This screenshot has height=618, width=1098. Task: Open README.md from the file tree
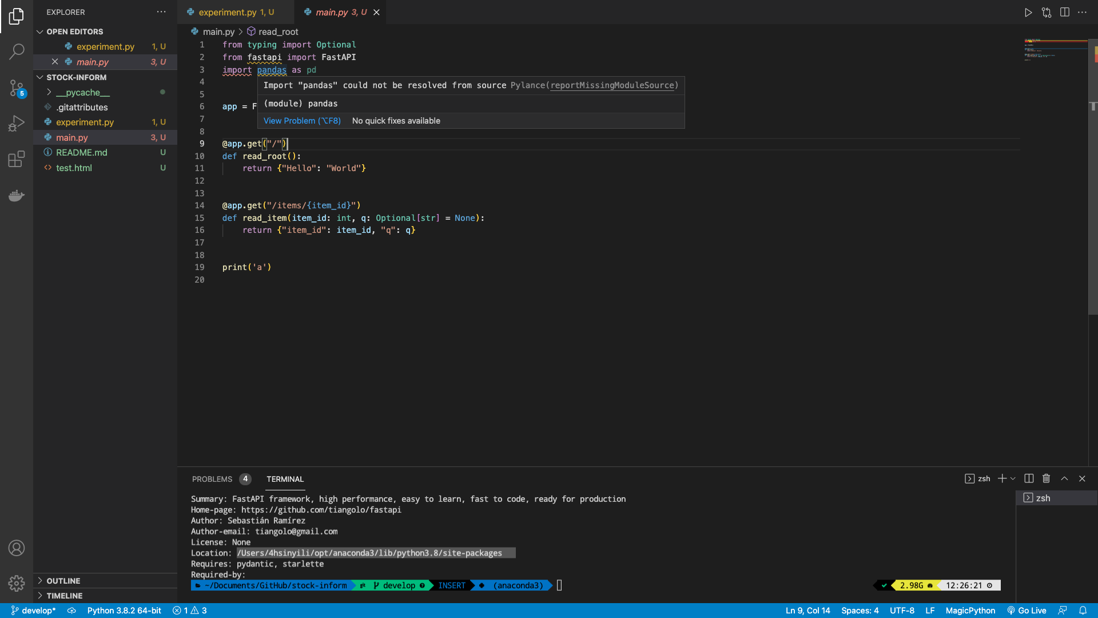(x=82, y=152)
